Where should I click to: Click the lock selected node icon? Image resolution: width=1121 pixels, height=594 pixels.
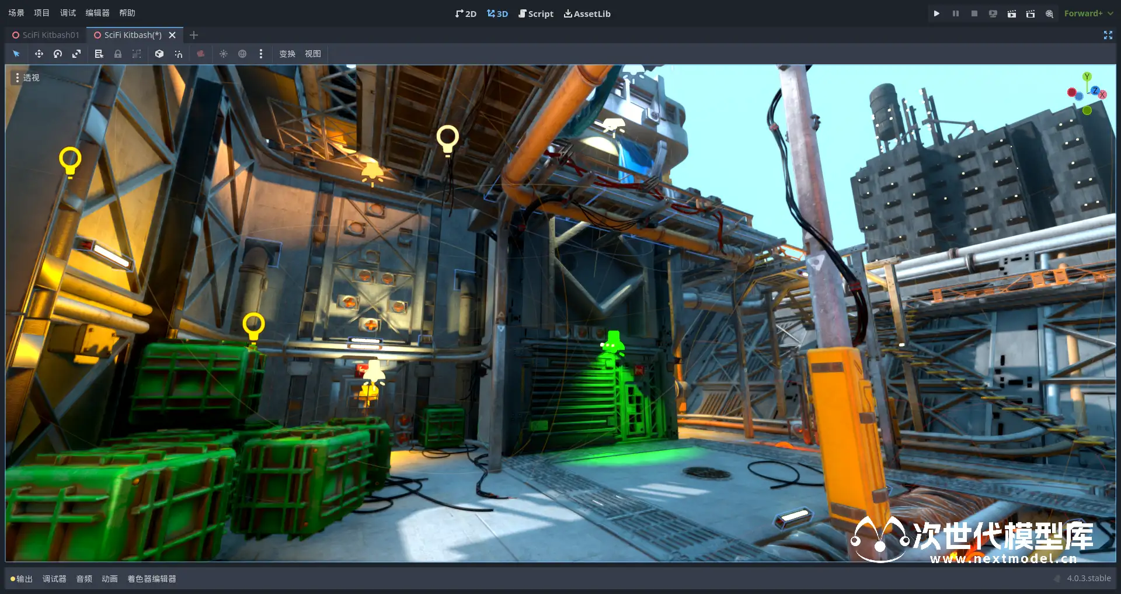tap(118, 54)
